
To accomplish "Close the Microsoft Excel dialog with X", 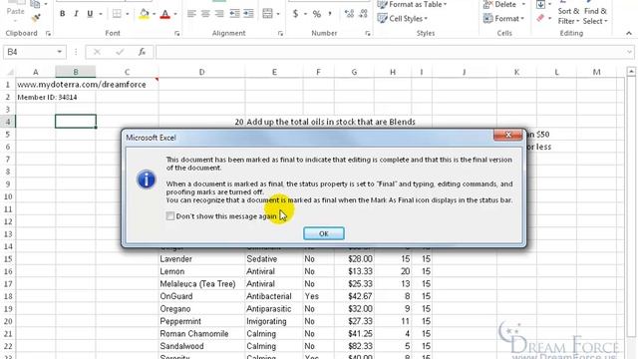I will click(507, 135).
